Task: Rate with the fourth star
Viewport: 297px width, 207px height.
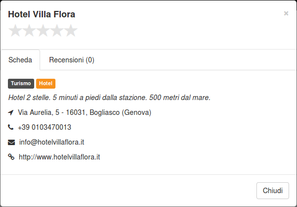Action: (x=57, y=31)
